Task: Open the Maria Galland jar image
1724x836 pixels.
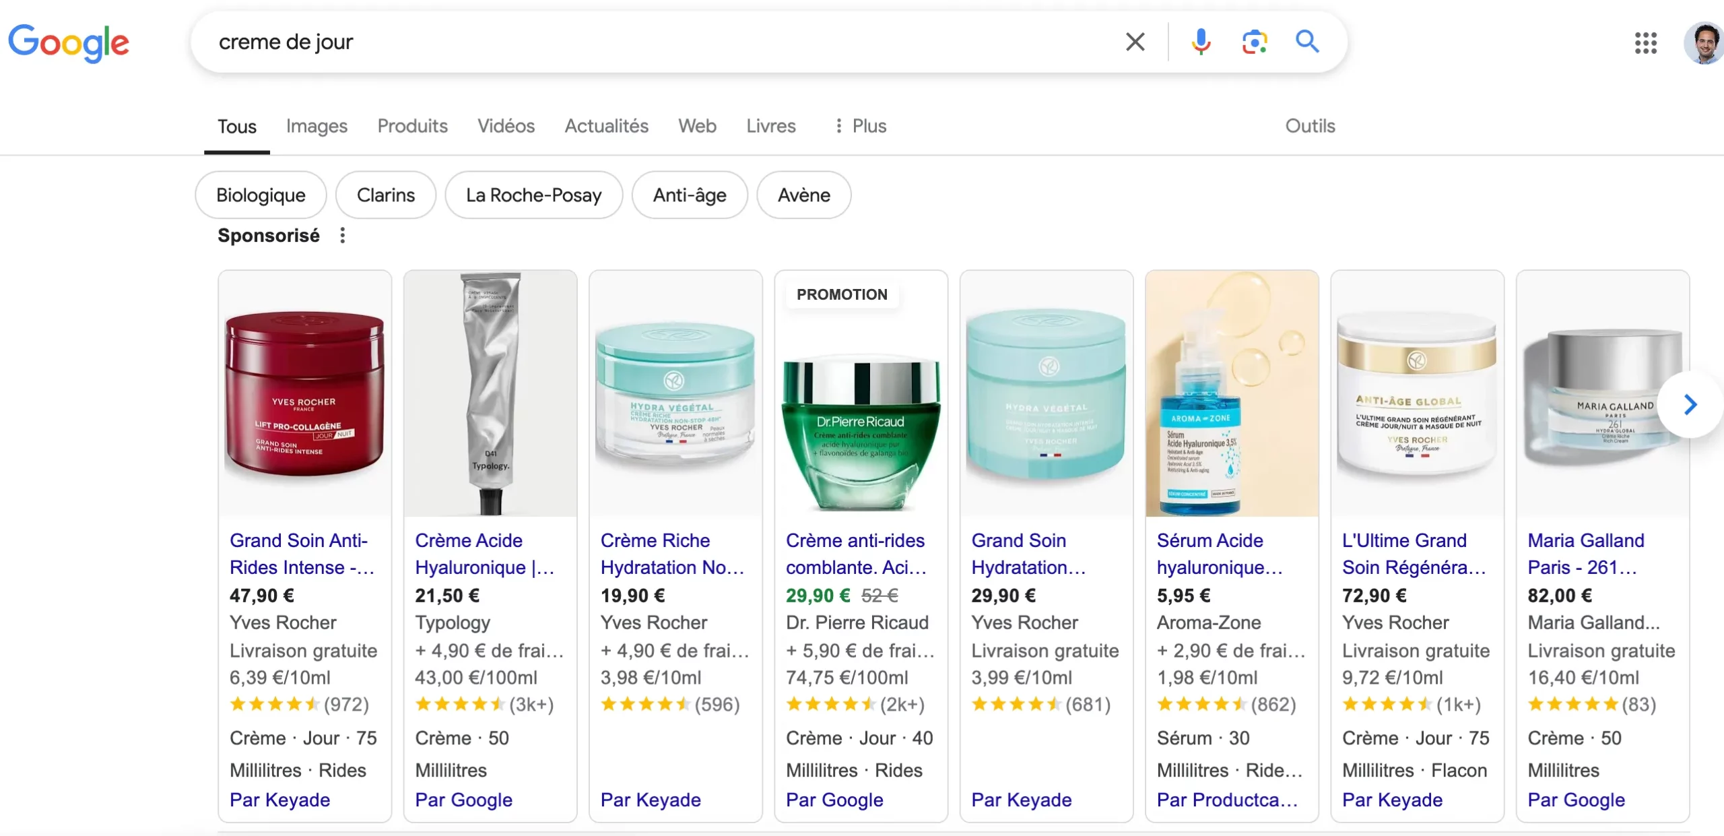Action: tap(1603, 394)
